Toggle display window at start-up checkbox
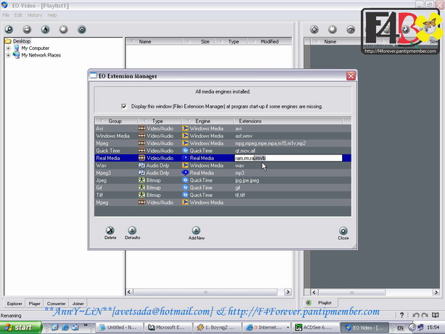Viewport: 445px width, 334px height. tap(124, 107)
